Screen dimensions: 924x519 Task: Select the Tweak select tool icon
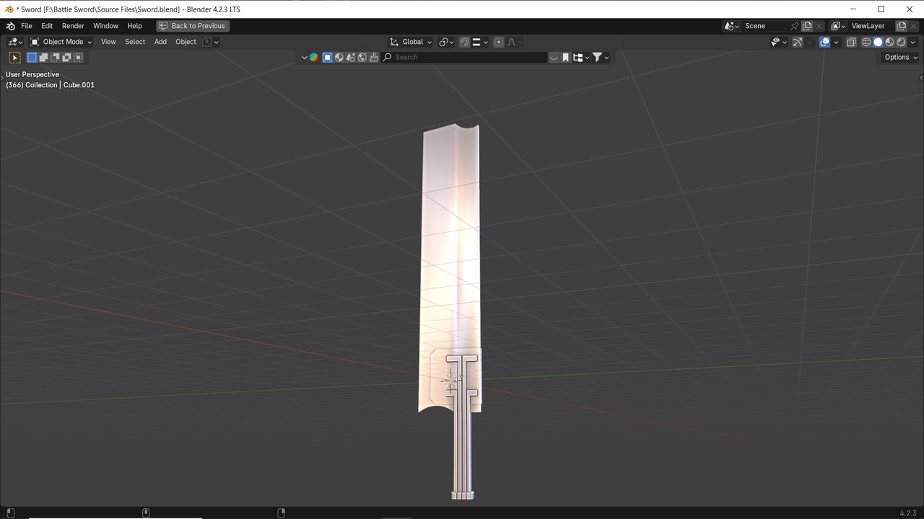[x=14, y=58]
